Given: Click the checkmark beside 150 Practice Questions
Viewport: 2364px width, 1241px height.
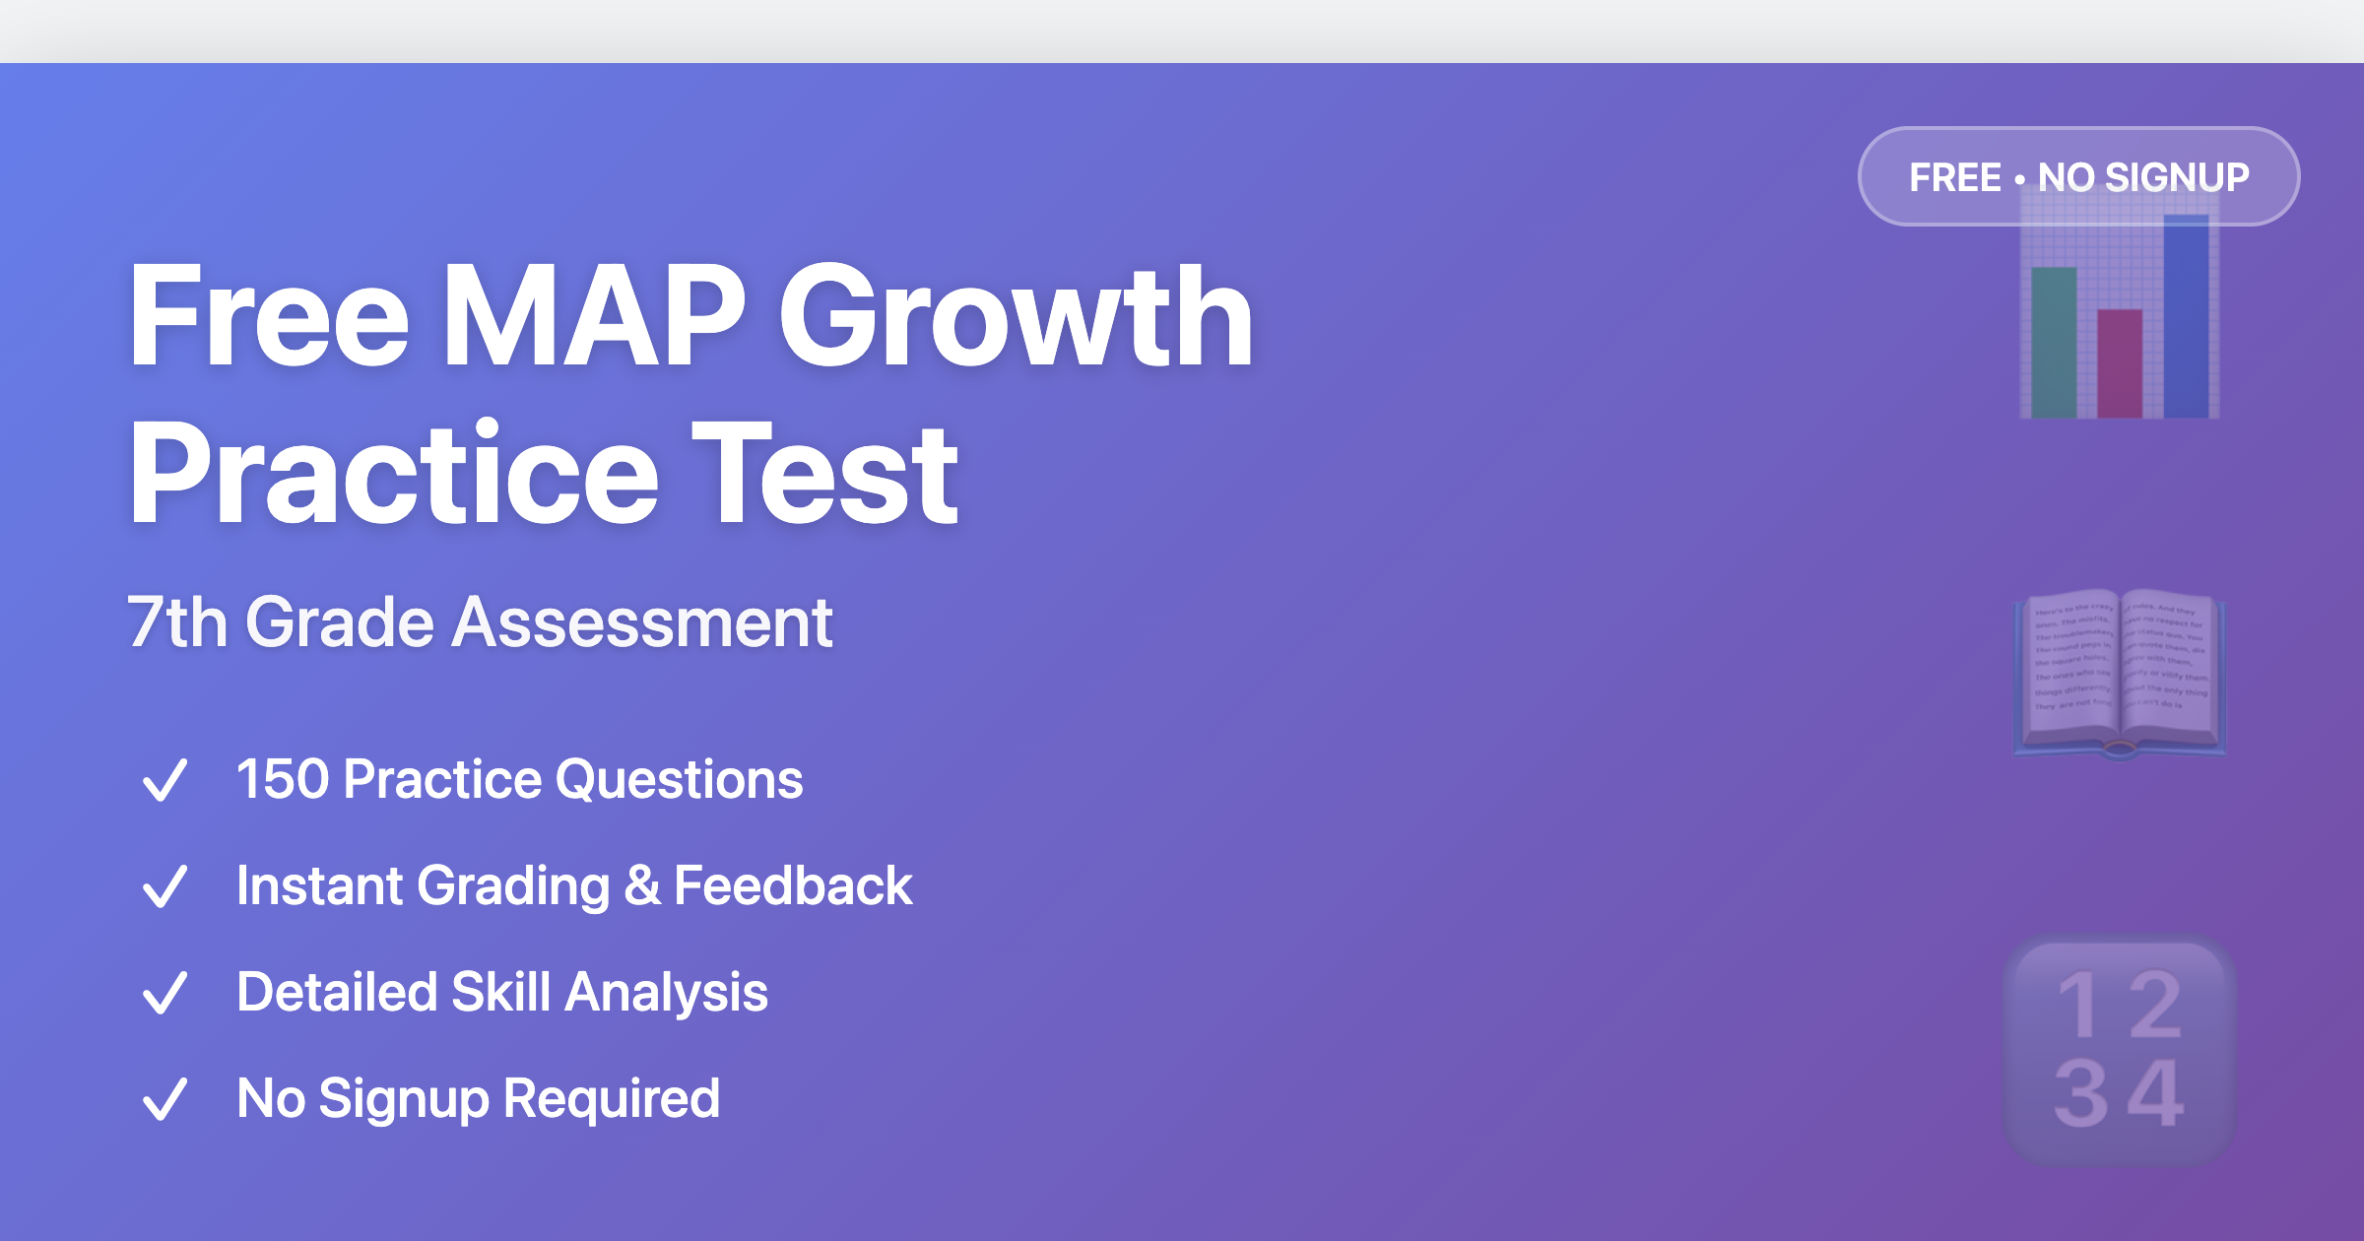Looking at the screenshot, I should (x=164, y=780).
